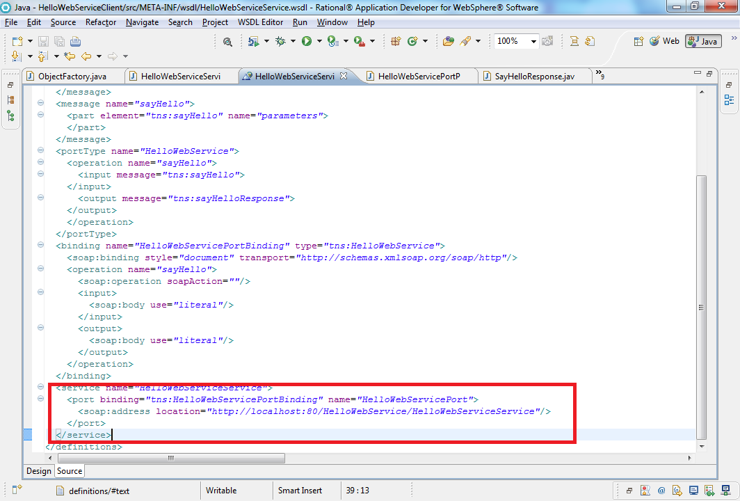Screen dimensions: 740x501
Task: Switch to the SayHelloResponse.java tab
Action: click(534, 77)
